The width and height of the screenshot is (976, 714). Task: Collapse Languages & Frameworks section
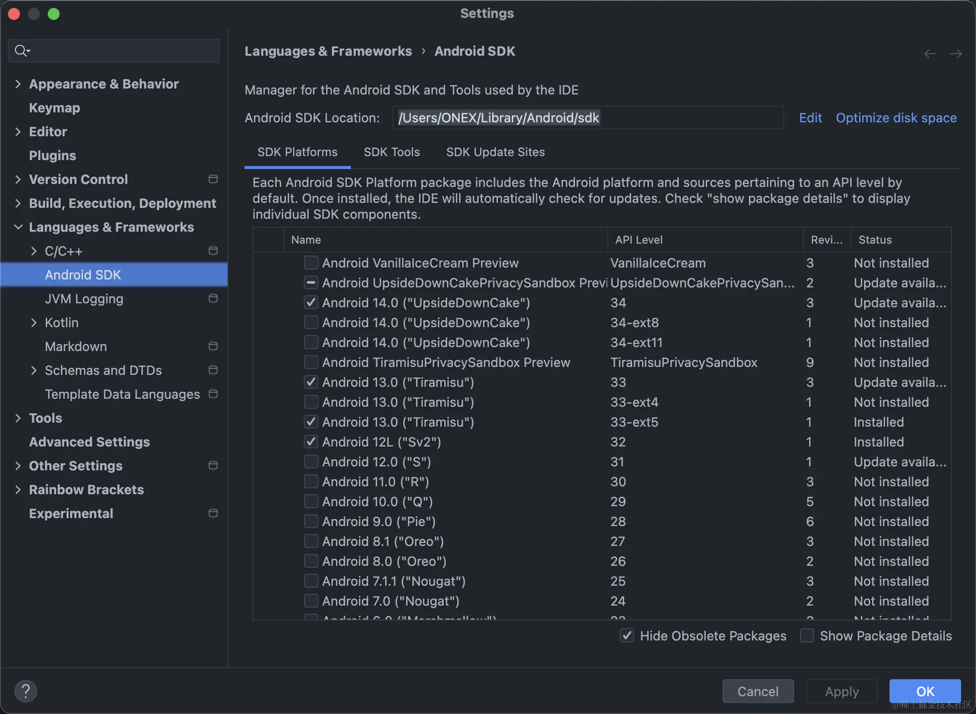(x=18, y=227)
